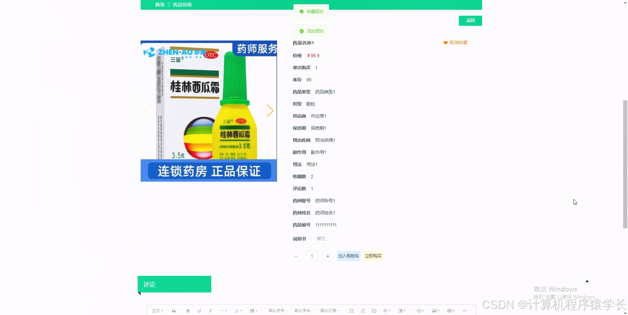Open the 默认字体 font family dropdown
The height and width of the screenshot is (315, 628).
(304, 311)
